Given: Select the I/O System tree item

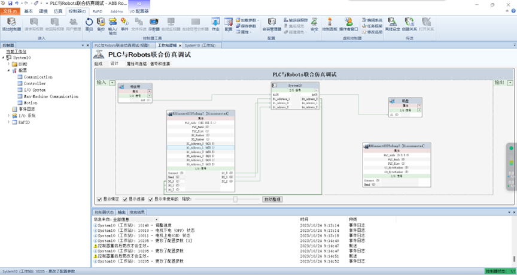Looking at the screenshot, I should [35, 90].
